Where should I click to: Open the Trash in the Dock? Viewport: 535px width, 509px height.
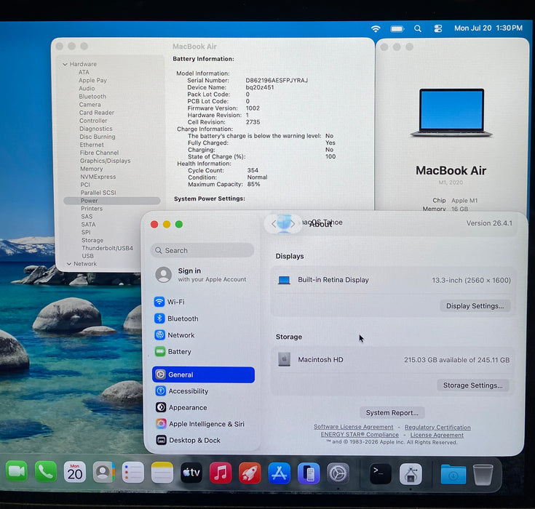[x=483, y=475]
